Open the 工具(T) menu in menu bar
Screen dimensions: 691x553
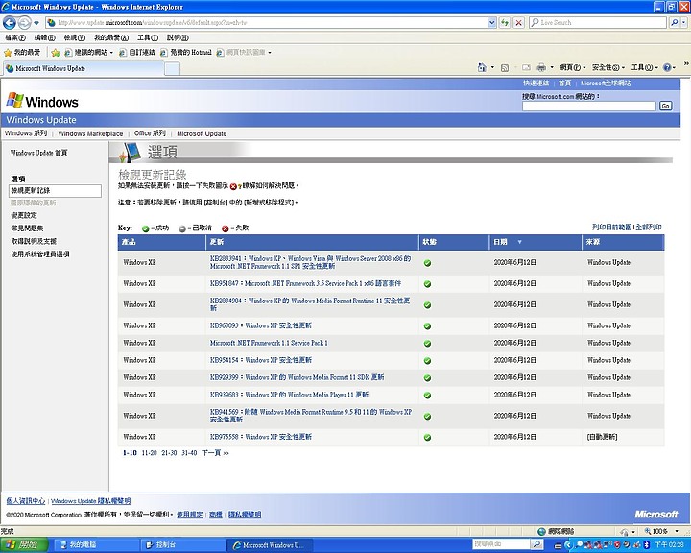147,38
